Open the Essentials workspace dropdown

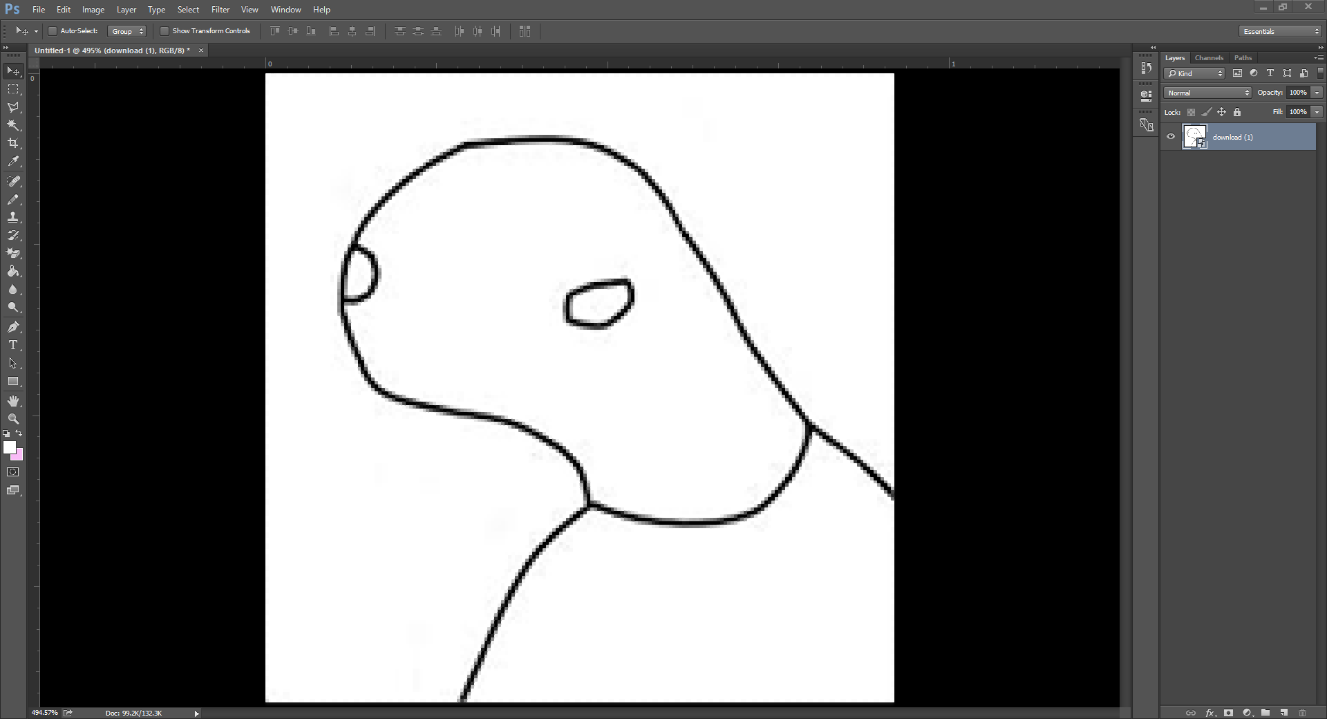click(1280, 31)
